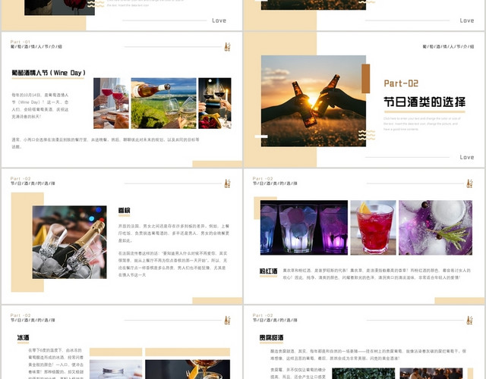Click Part -02 label on the 贵腐甜酒 slide
This screenshot has height=379, width=486.
[x=263, y=315]
